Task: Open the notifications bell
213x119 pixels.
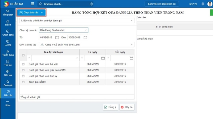Action: (203, 4)
